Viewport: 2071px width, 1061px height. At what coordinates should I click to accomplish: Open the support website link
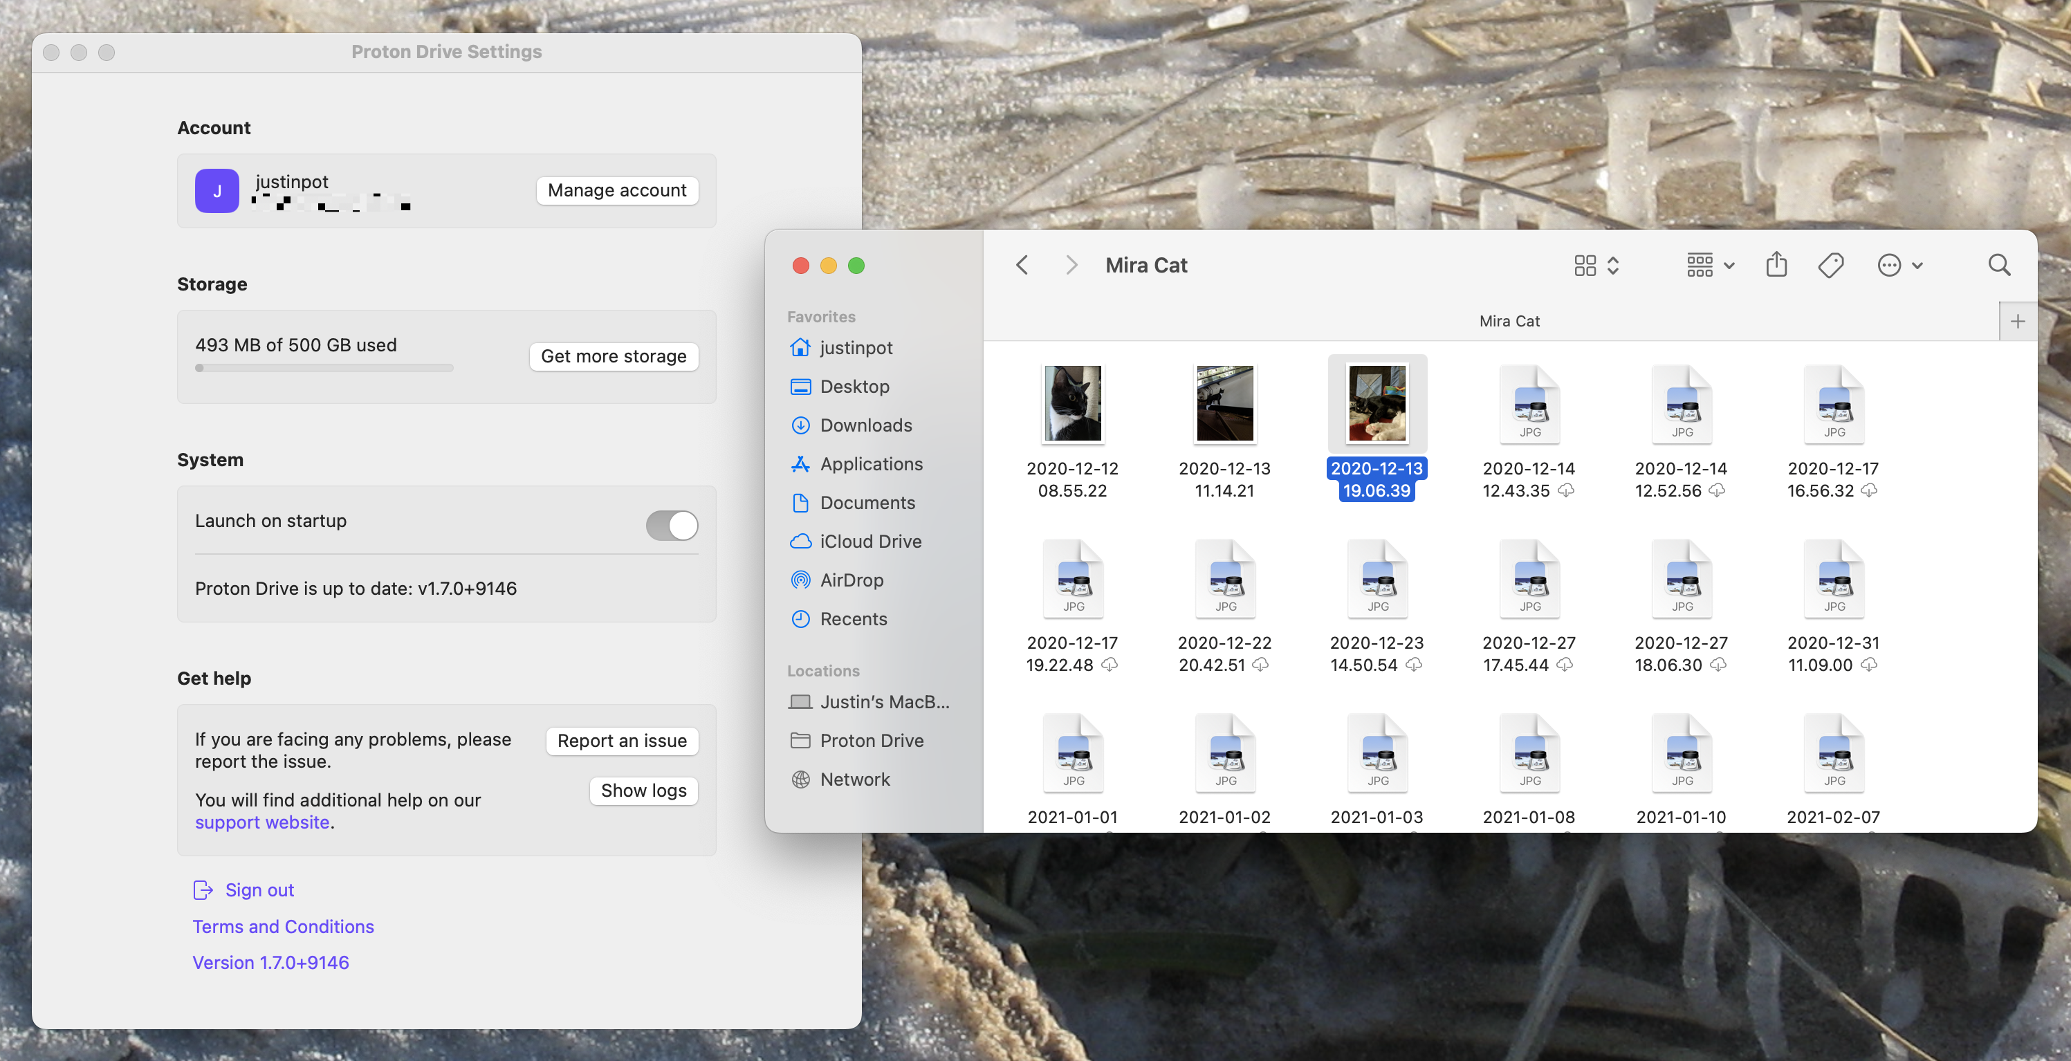pos(262,822)
